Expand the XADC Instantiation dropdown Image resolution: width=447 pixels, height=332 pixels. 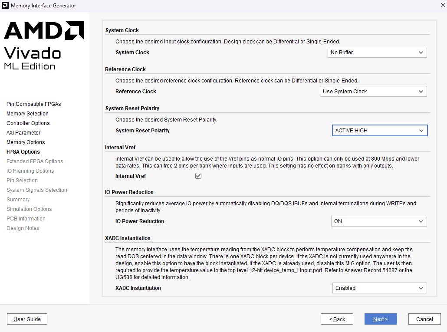click(x=379, y=288)
